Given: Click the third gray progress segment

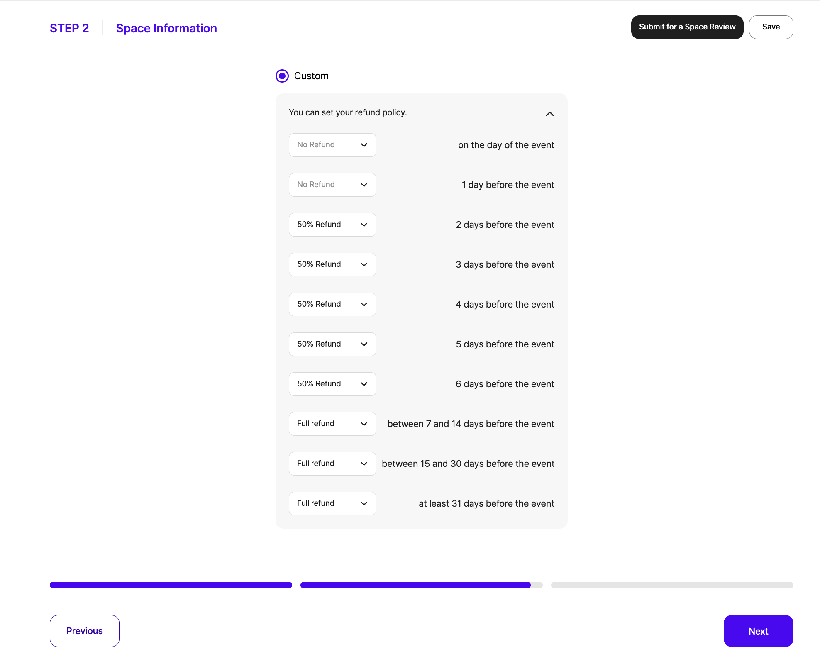Looking at the screenshot, I should tap(672, 585).
